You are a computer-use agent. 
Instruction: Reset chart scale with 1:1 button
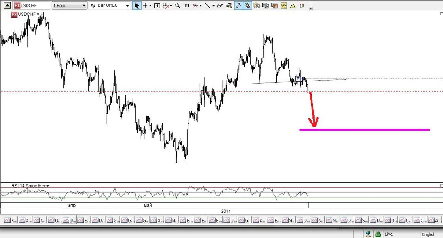tap(186, 5)
